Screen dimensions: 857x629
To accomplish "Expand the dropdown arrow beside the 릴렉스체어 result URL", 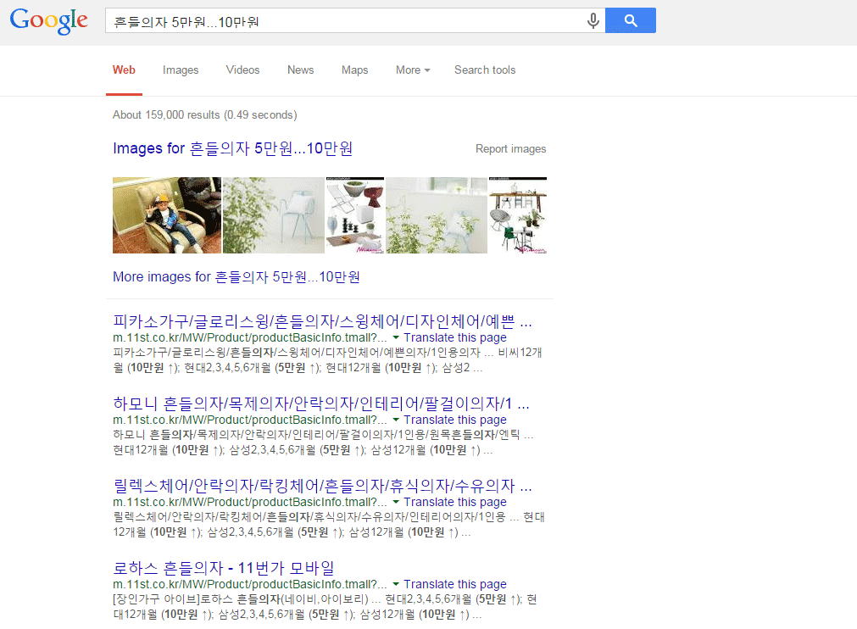I will [x=396, y=502].
